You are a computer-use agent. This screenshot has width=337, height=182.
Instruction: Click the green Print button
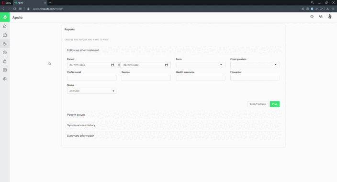pyautogui.click(x=275, y=104)
